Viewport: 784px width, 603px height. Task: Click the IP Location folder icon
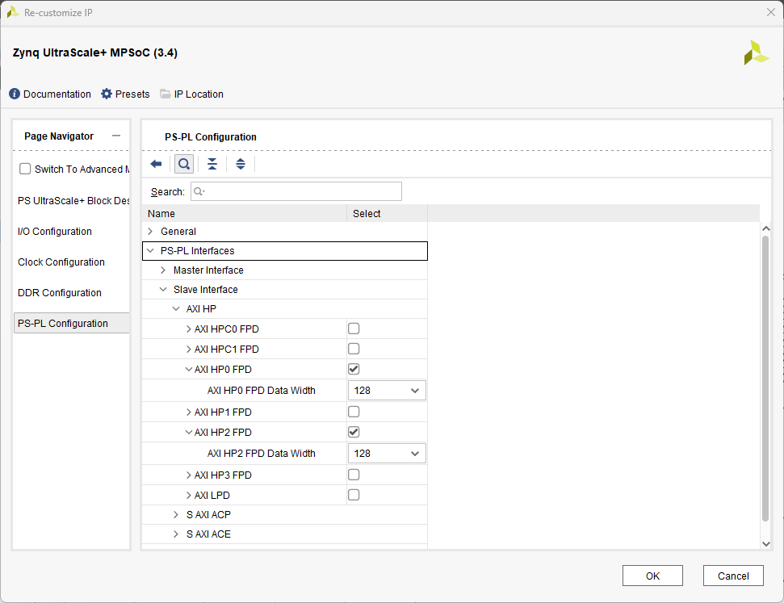pyautogui.click(x=166, y=94)
